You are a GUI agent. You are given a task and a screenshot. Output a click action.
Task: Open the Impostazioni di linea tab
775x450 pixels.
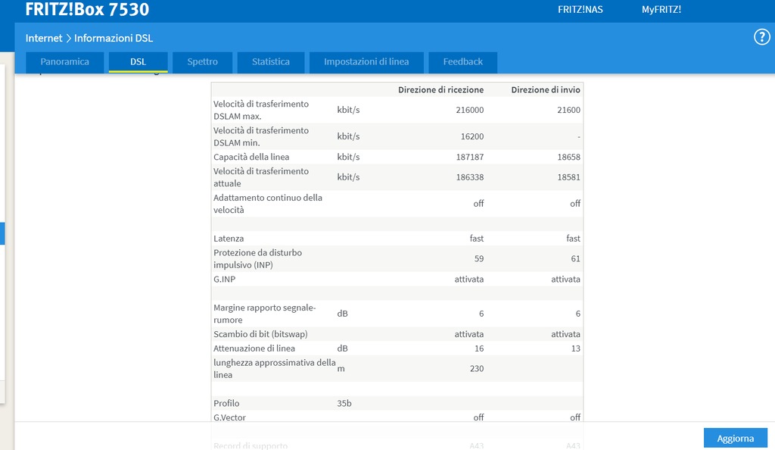tap(366, 62)
